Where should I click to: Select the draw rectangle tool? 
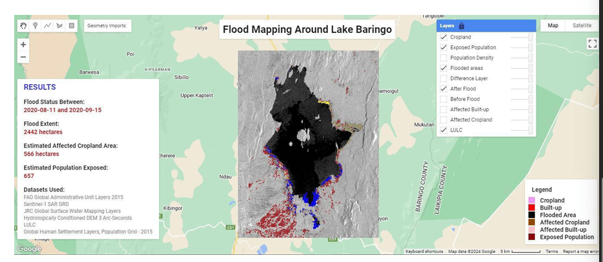[71, 26]
